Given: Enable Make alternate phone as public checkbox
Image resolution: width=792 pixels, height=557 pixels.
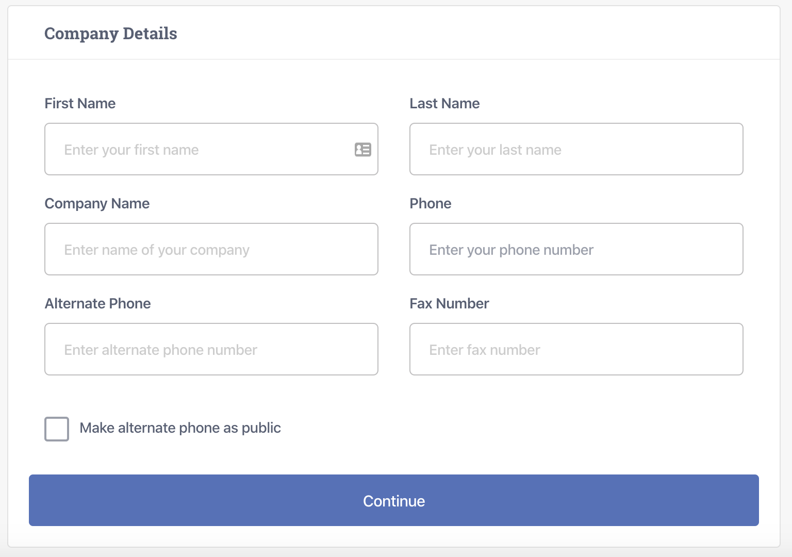Looking at the screenshot, I should (x=57, y=429).
